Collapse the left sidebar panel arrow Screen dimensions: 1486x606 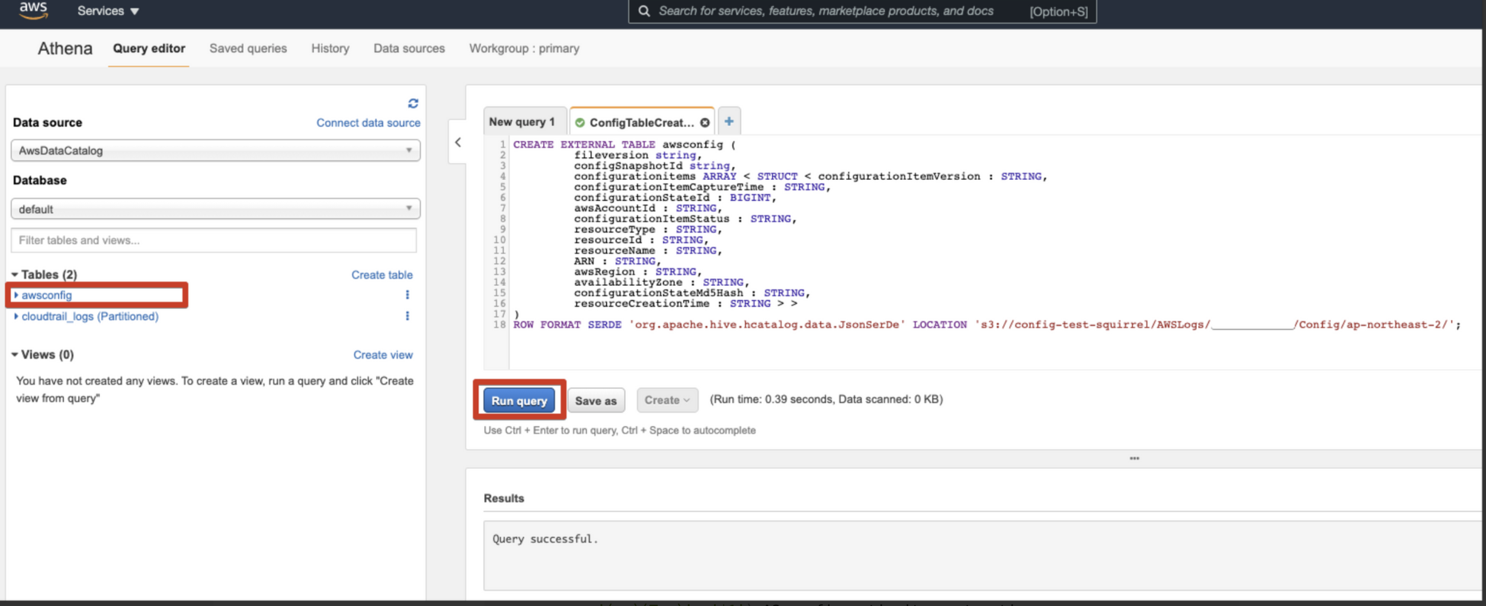[457, 143]
